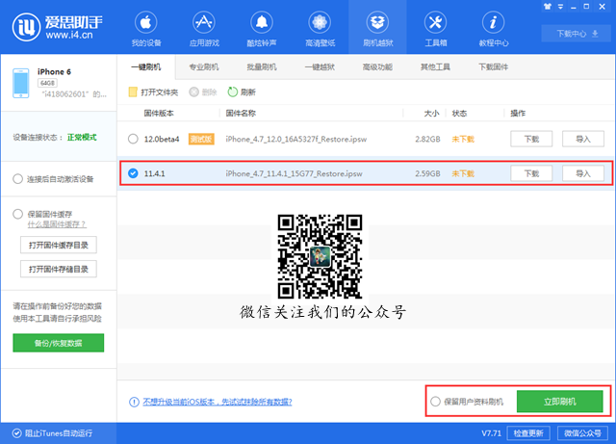Click iPhone_4.7_11.4.1_15G77_Restore.ipsw filename
Viewport: 616px width, 444px height.
pyautogui.click(x=294, y=173)
